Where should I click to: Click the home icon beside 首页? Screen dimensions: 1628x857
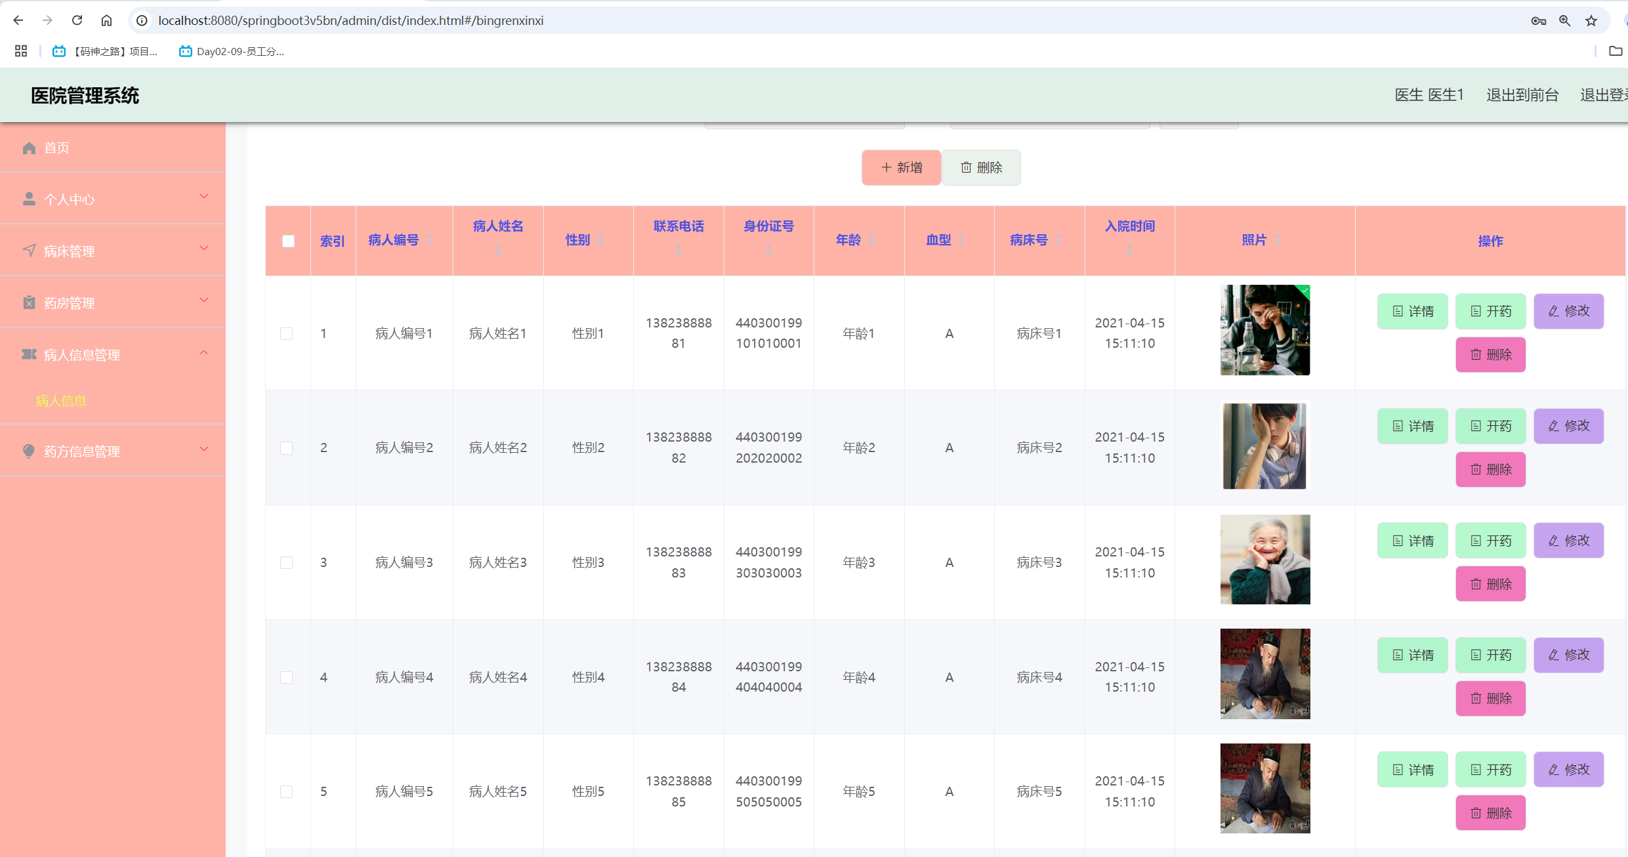coord(29,148)
